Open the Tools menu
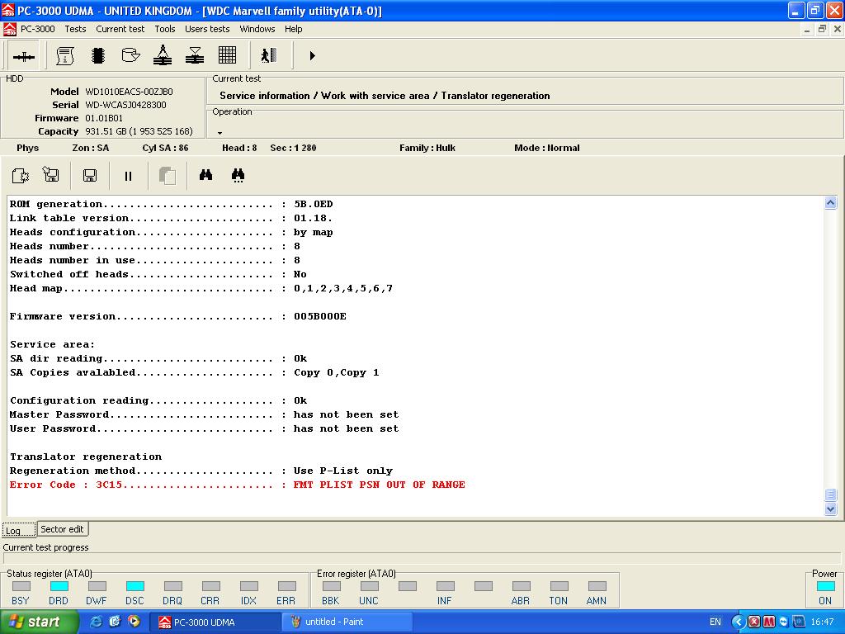845x634 pixels. (x=165, y=29)
